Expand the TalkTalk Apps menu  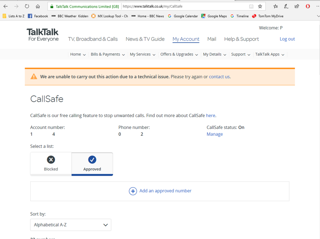point(270,54)
